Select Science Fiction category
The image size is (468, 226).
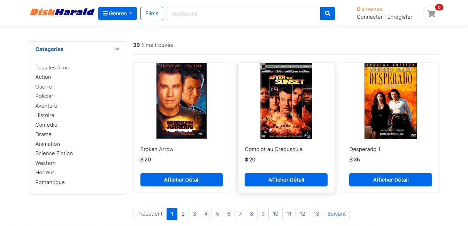[x=54, y=153]
